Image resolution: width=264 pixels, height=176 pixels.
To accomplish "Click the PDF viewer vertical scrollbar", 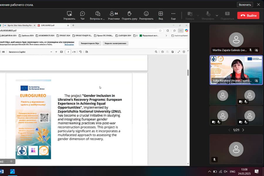I will coord(188,73).
